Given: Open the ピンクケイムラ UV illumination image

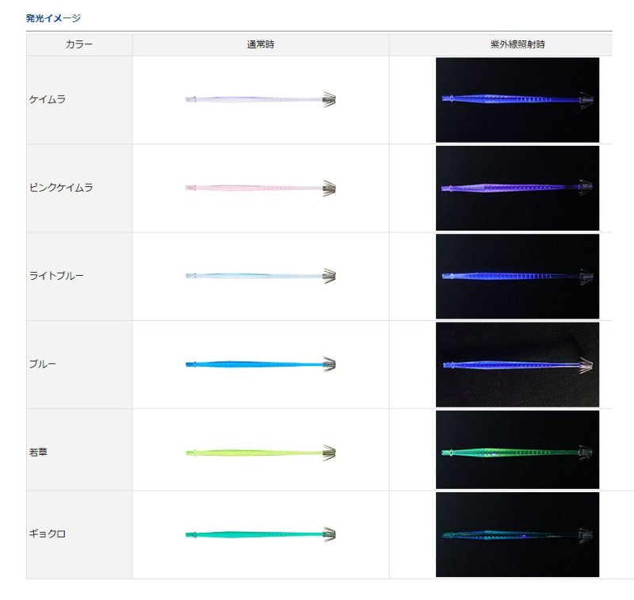Looking at the screenshot, I should (518, 188).
